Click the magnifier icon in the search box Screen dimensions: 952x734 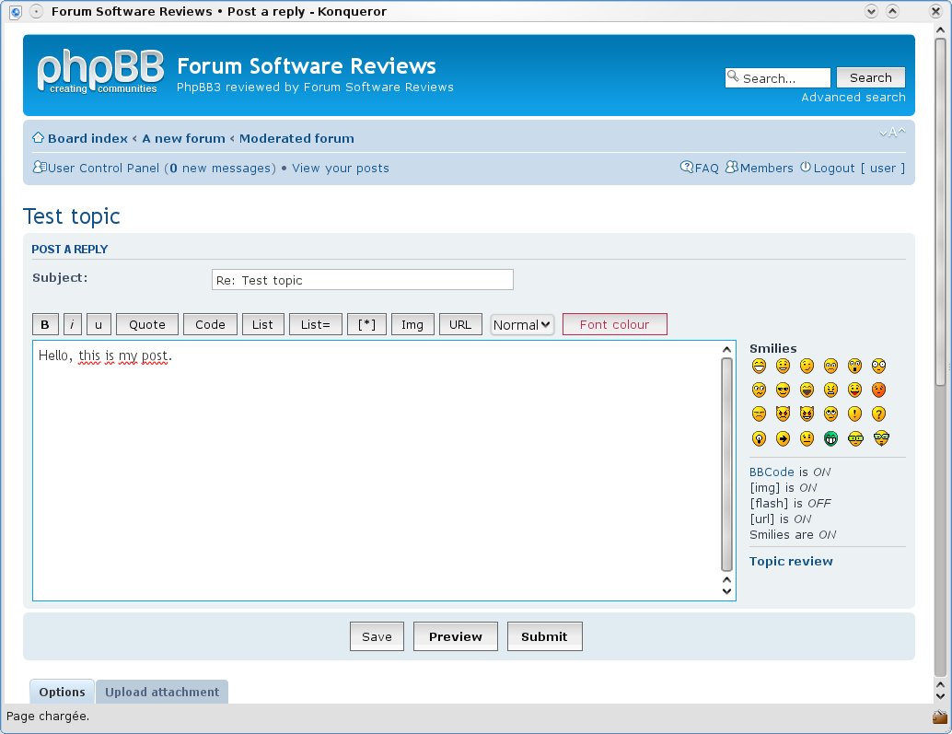tap(733, 76)
